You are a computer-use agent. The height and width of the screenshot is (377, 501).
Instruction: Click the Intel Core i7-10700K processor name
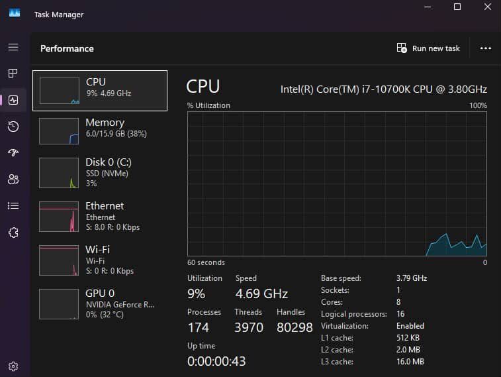coord(384,89)
